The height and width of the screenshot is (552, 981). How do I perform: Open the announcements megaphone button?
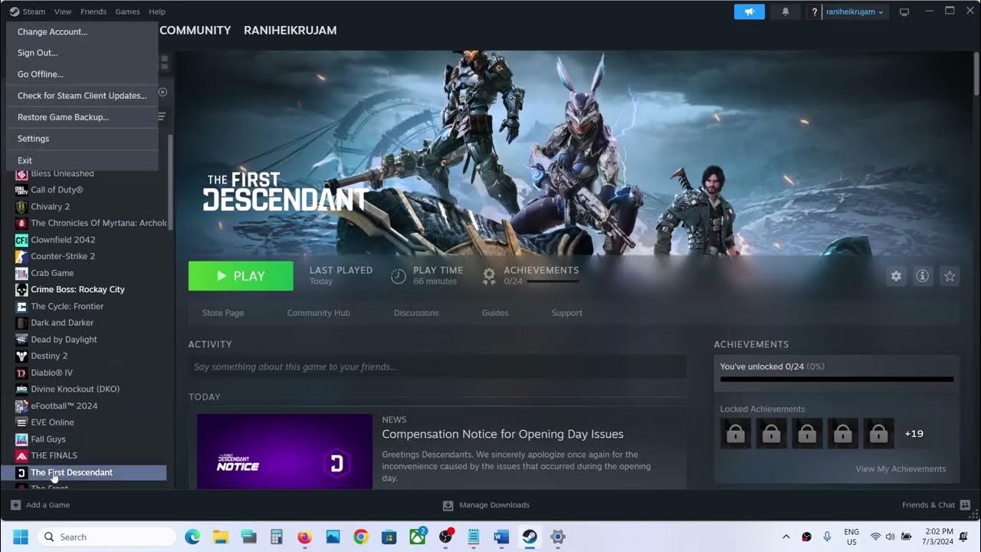749,11
